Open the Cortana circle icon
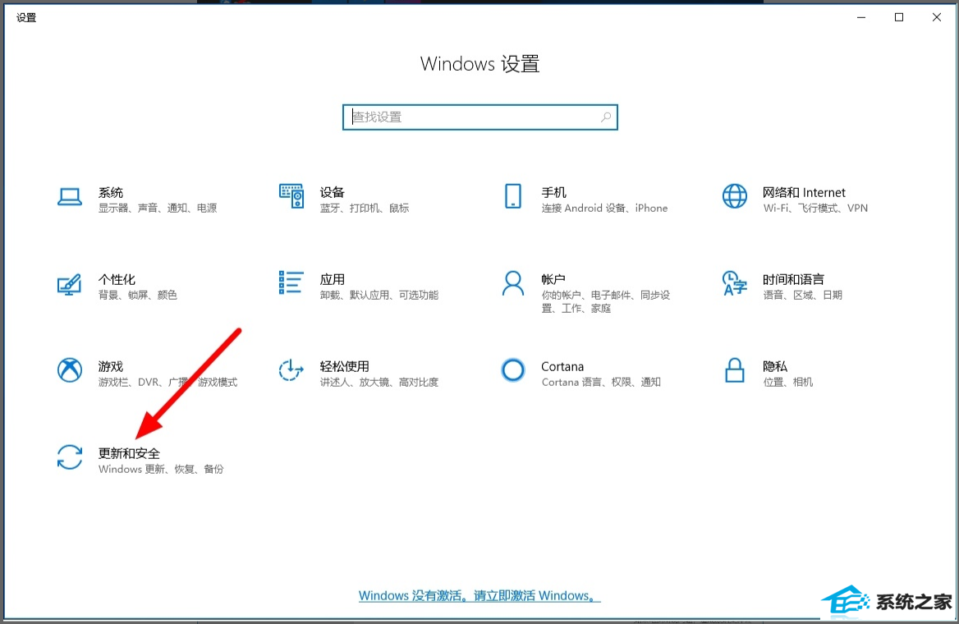The height and width of the screenshot is (624, 959). [512, 371]
